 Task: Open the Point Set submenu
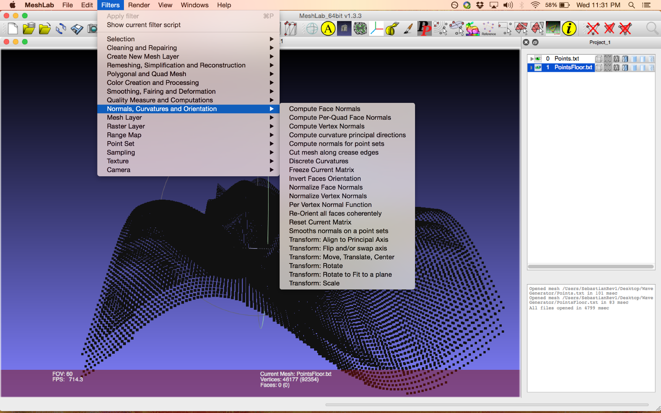(120, 143)
